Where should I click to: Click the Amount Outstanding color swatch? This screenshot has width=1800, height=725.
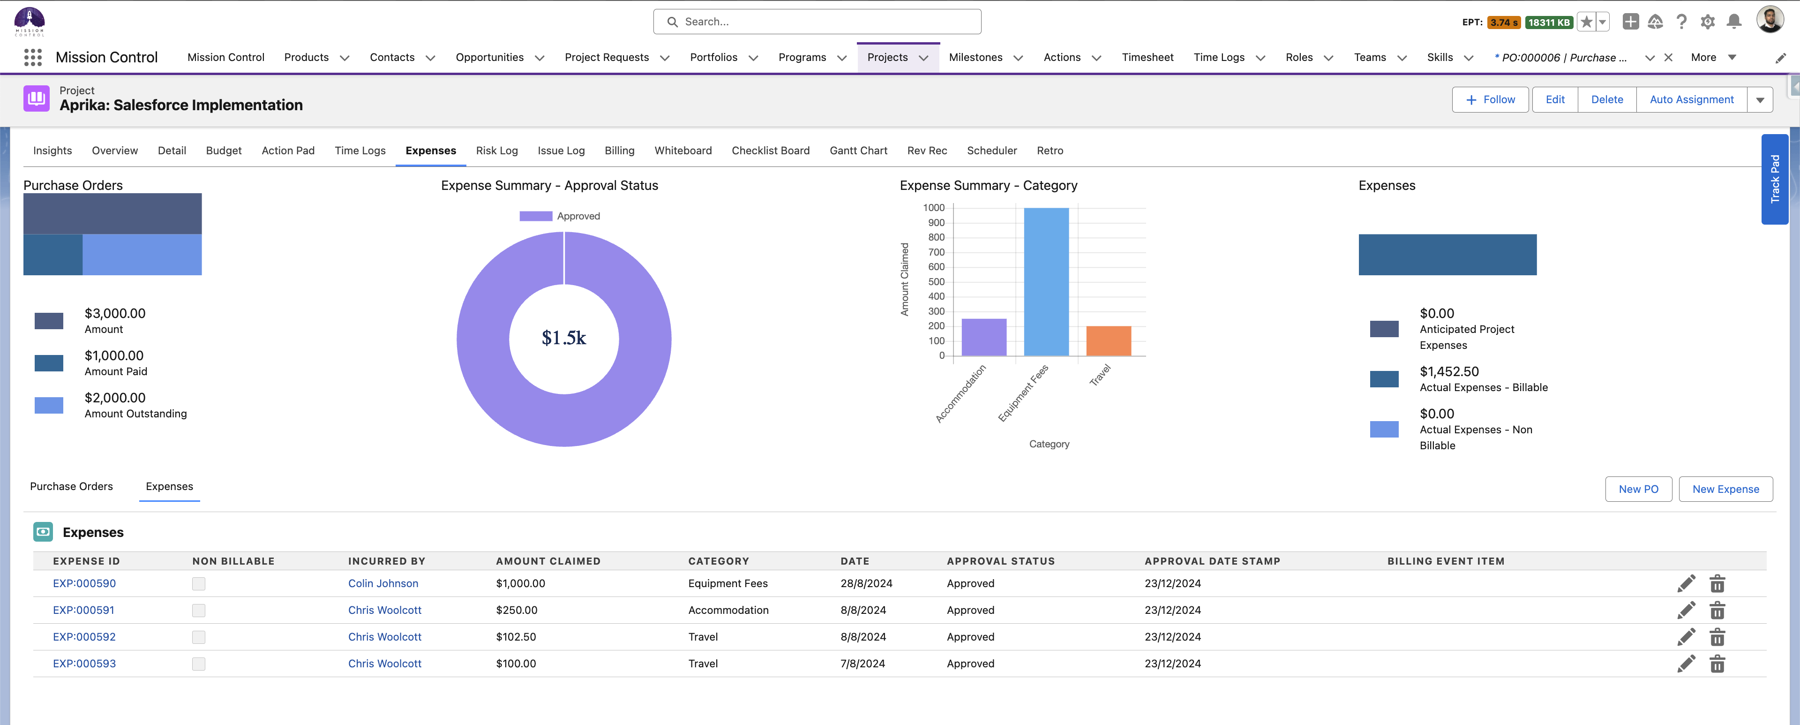(x=49, y=405)
